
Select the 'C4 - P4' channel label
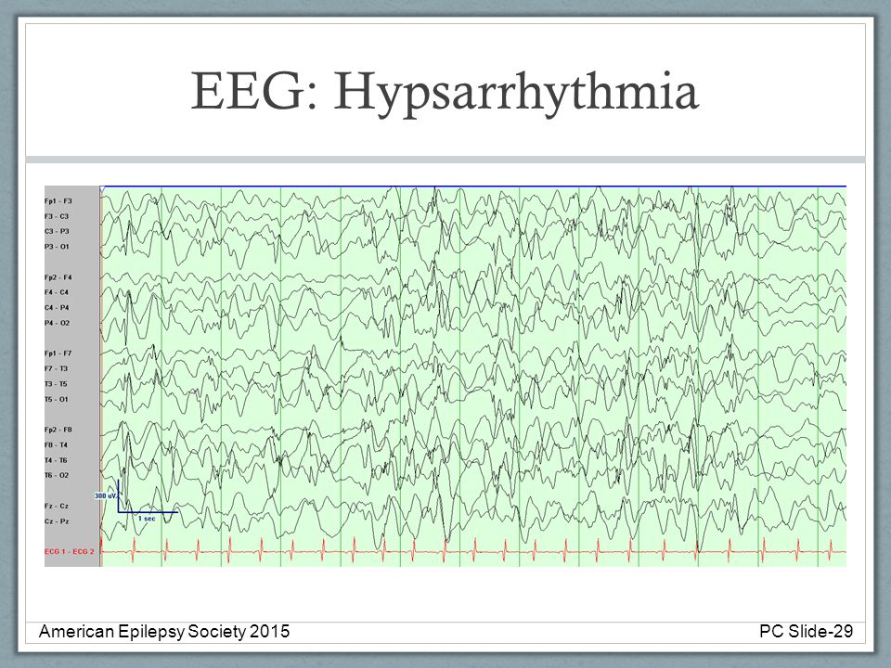tap(57, 307)
